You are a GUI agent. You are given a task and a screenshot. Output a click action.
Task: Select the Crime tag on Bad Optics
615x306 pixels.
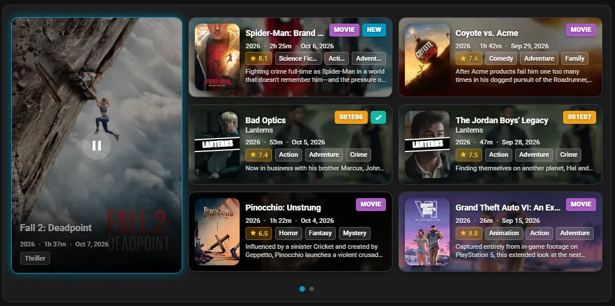358,154
